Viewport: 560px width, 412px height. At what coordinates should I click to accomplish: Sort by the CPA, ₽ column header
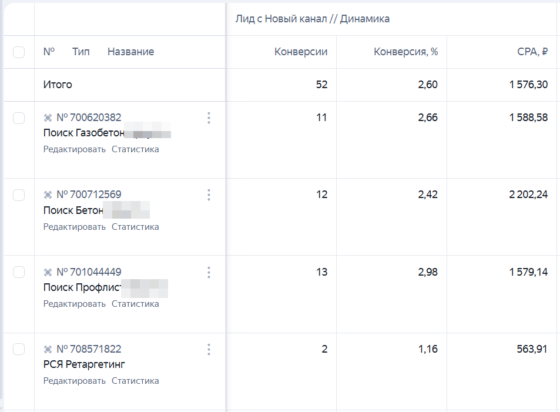[532, 52]
